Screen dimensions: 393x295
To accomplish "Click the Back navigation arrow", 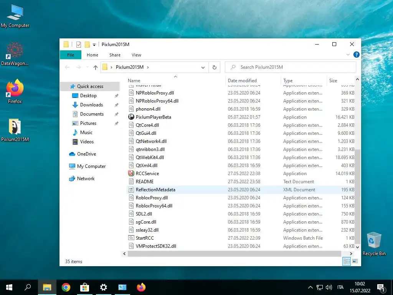I will pyautogui.click(x=67, y=67).
